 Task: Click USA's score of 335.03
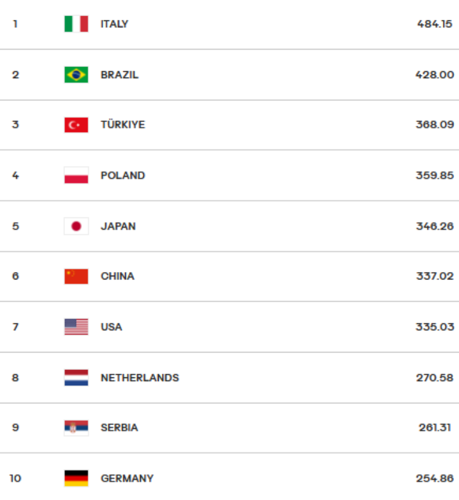click(x=435, y=327)
